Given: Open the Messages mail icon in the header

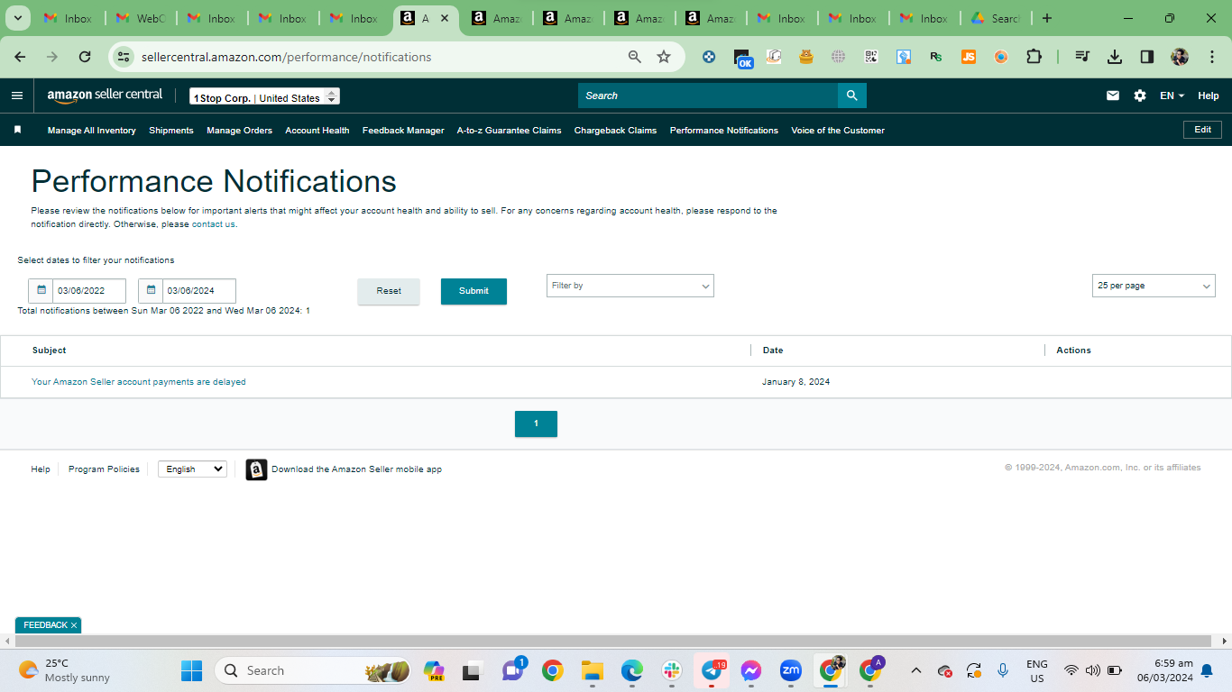Looking at the screenshot, I should 1113,96.
